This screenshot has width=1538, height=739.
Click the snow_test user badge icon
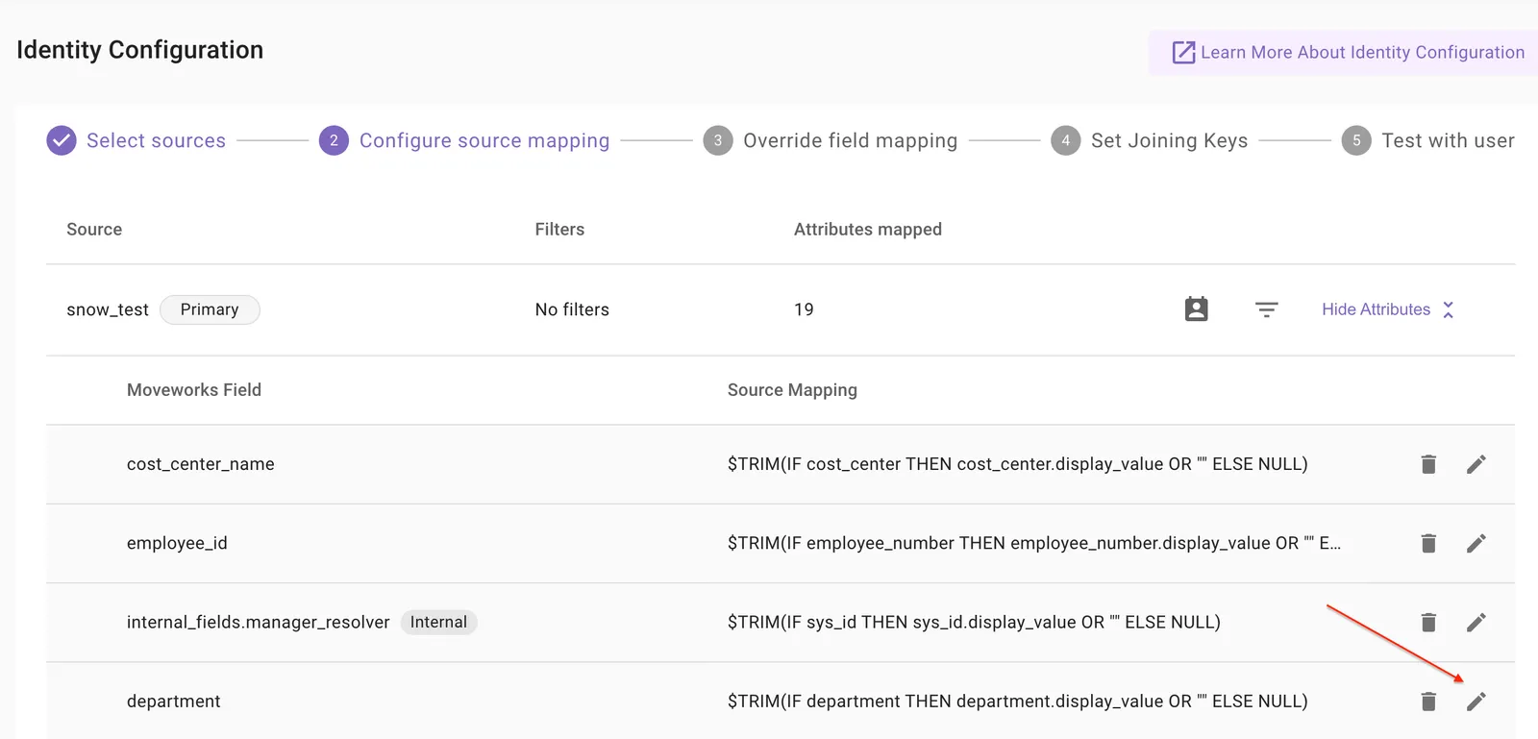(x=1196, y=308)
